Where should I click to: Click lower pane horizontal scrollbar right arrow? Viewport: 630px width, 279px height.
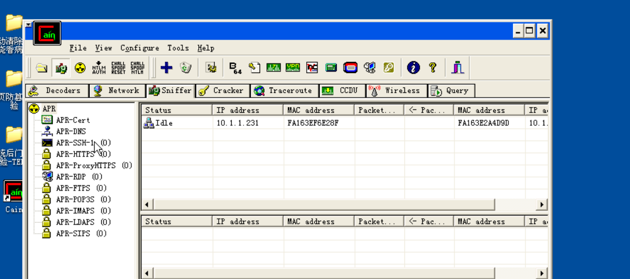(541, 273)
